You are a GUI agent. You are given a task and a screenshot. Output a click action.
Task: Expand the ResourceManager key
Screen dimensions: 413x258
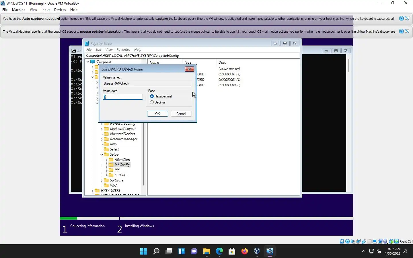[102, 139]
